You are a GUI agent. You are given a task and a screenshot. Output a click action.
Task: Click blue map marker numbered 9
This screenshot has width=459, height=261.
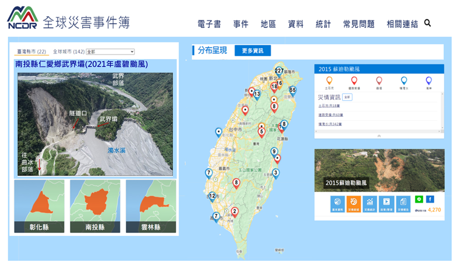(274, 152)
